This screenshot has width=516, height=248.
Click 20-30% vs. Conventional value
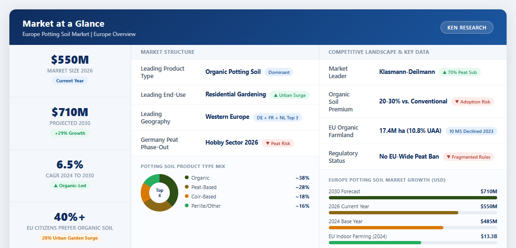[413, 102]
